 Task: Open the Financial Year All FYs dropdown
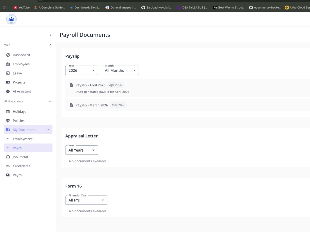[x=86, y=200]
